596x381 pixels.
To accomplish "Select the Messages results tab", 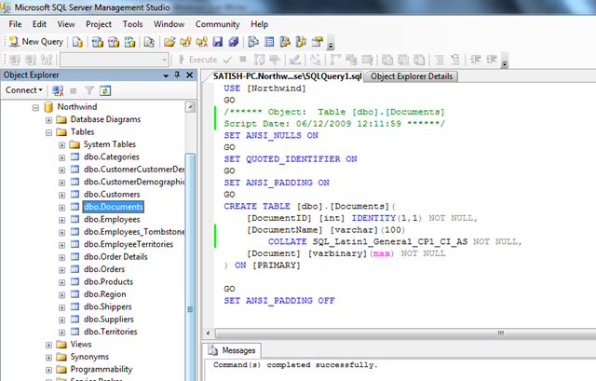I will point(232,350).
